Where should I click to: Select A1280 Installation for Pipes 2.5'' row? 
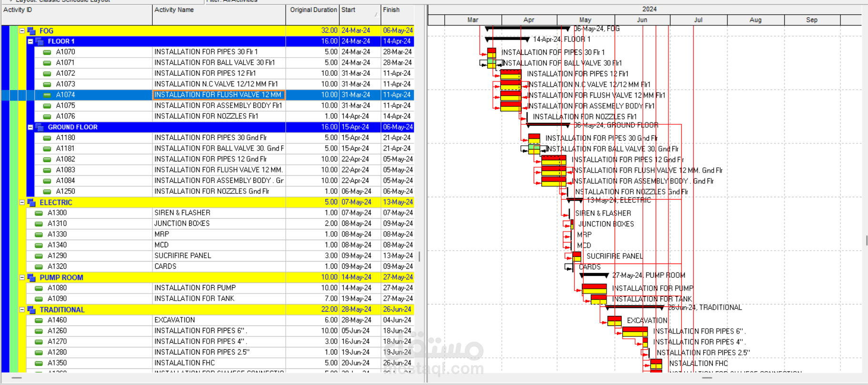(x=208, y=352)
